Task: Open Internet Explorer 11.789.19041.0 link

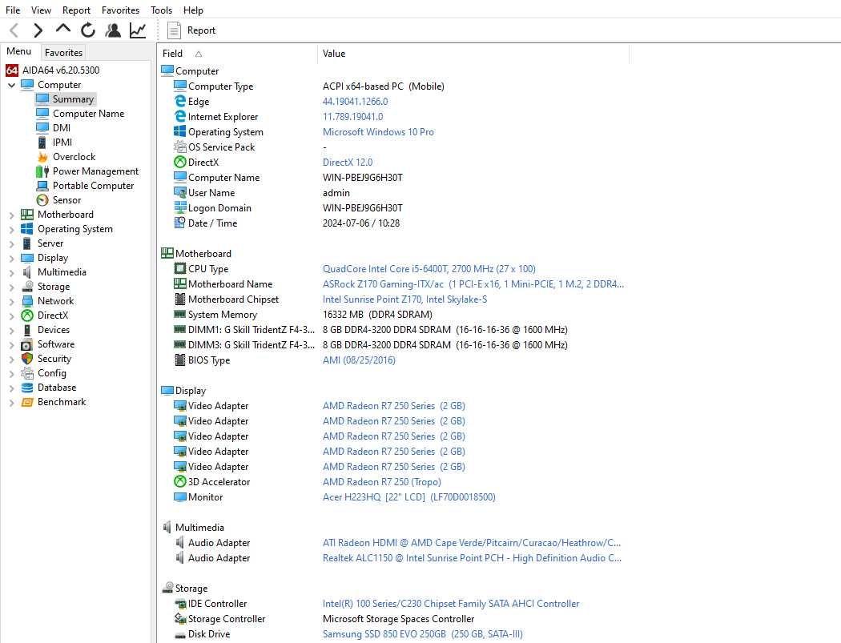Action: coord(353,116)
